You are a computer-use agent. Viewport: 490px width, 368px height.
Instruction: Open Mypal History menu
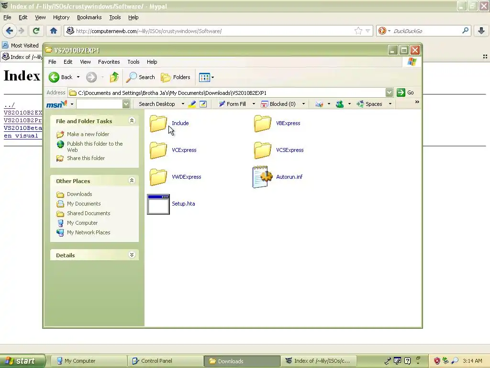61,18
